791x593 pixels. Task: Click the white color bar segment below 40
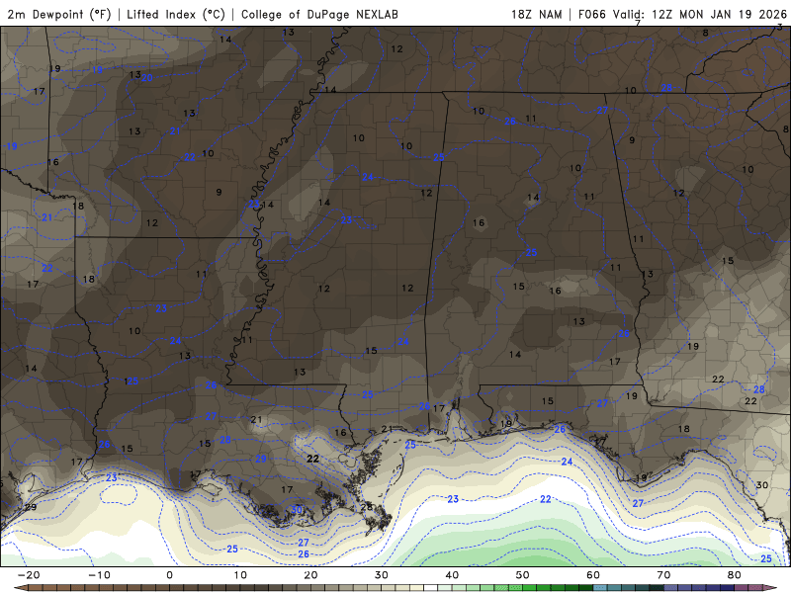click(431, 588)
